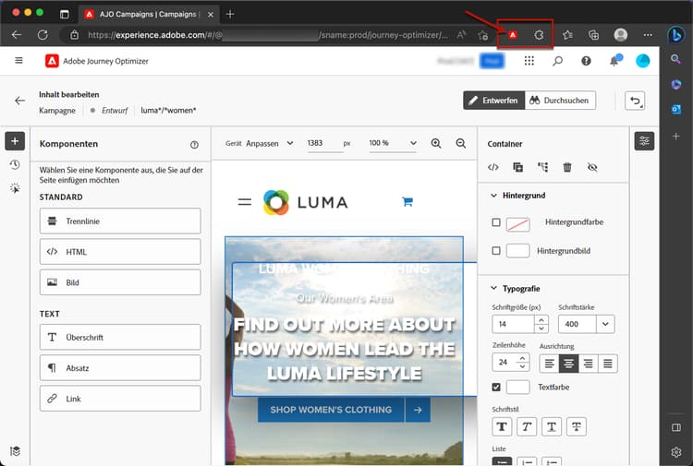The height and width of the screenshot is (466, 693).
Task: Open the Schriftstärke 400 dropdown
Action: (604, 324)
